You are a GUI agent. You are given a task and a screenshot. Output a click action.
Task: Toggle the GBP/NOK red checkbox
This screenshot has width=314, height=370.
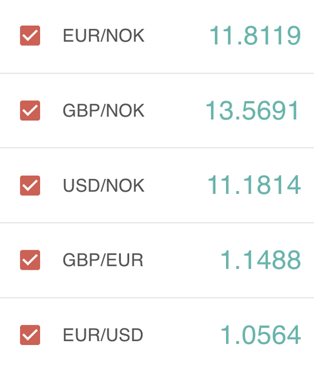pyautogui.click(x=30, y=111)
